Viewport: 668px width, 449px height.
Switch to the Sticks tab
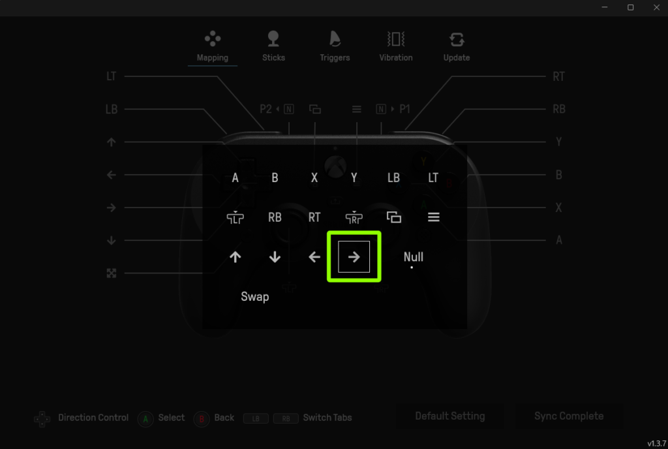(273, 47)
